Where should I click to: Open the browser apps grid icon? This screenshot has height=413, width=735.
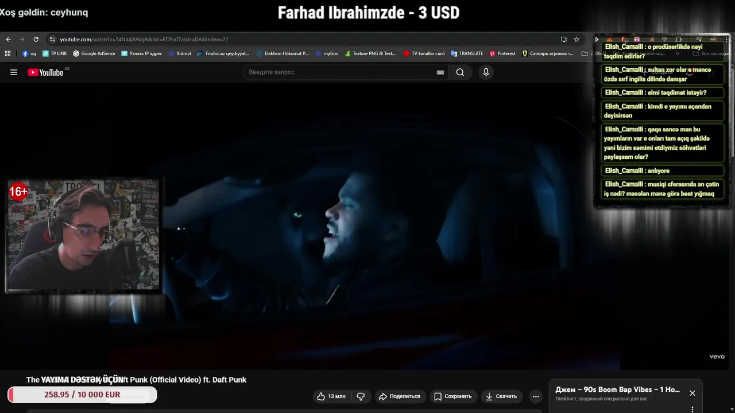7,53
